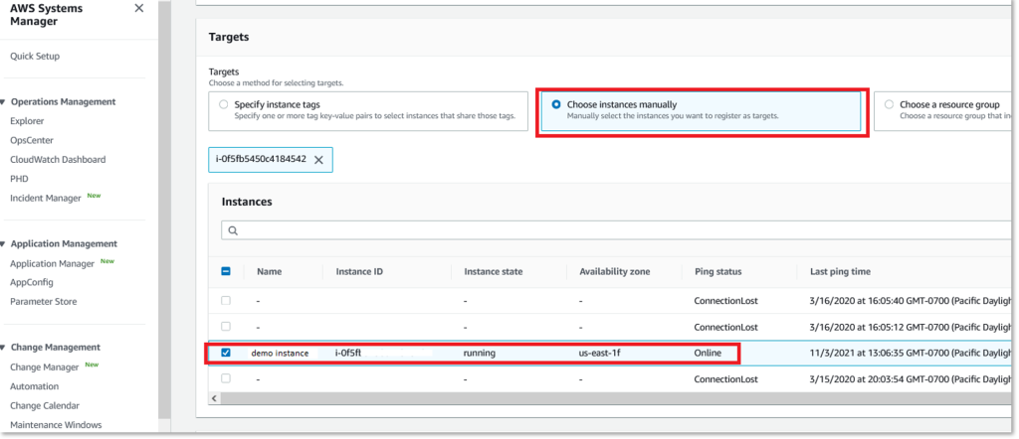
Task: Click ConnectionLost in the 3/15/2020 row
Action: point(725,378)
